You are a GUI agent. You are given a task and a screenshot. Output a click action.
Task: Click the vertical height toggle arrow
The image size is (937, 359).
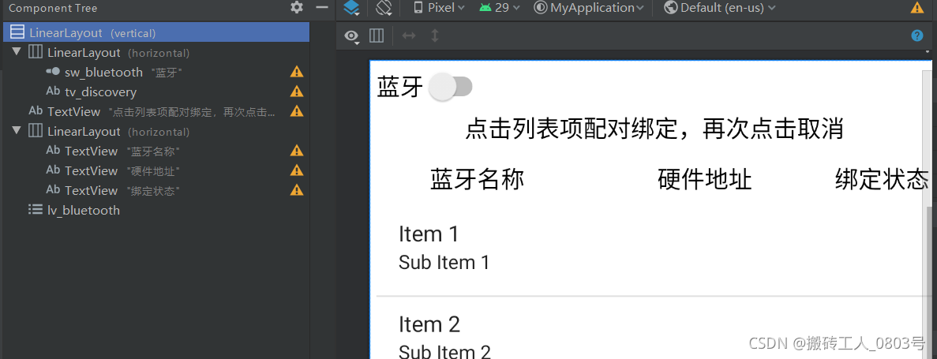[435, 36]
